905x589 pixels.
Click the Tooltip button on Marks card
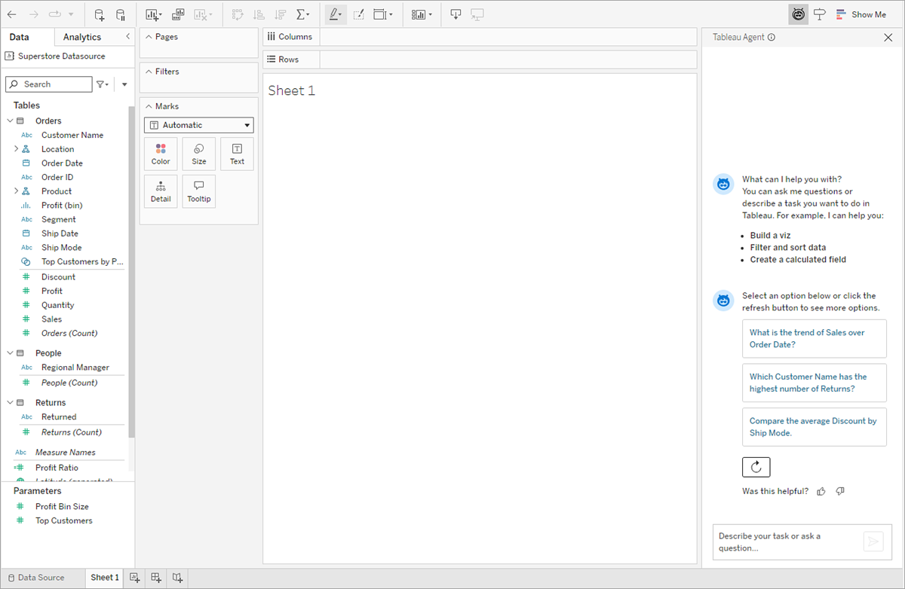coord(199,191)
